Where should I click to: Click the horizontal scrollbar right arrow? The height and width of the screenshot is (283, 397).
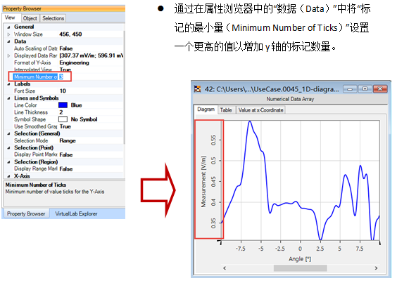pyautogui.click(x=377, y=268)
